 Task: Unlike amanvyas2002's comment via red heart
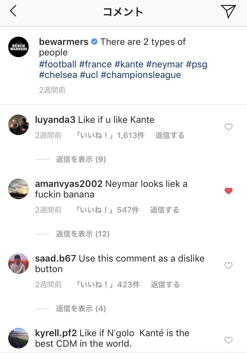point(228,191)
